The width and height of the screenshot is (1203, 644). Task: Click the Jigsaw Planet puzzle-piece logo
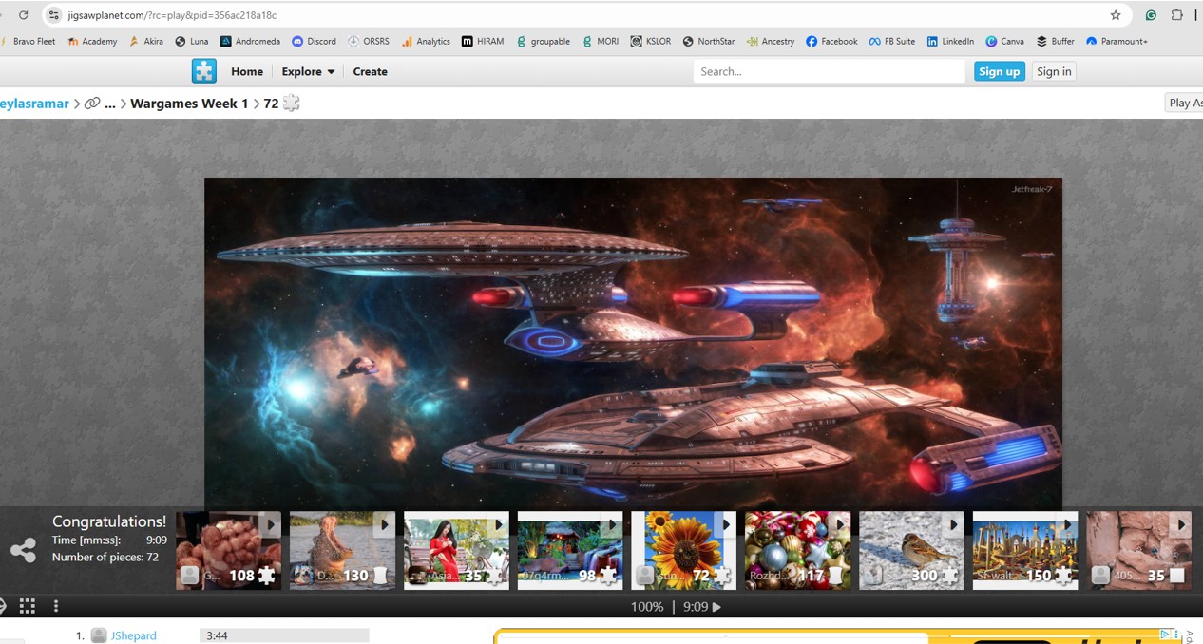coord(203,71)
